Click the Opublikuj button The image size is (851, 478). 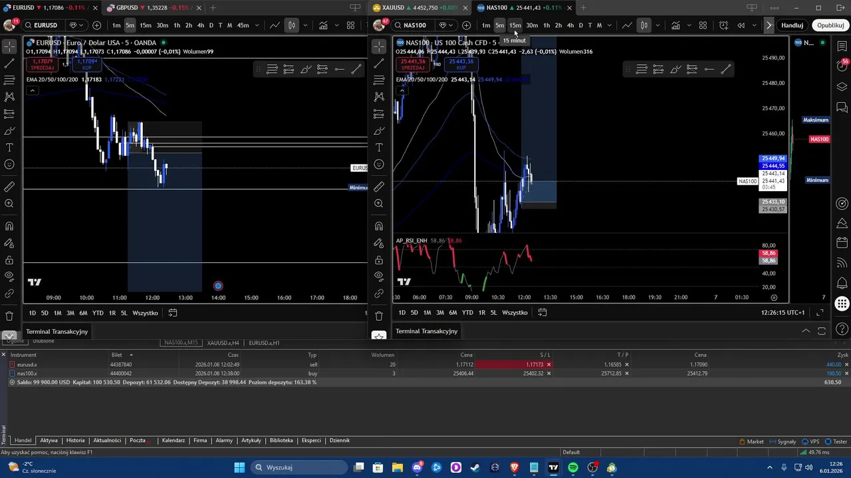(830, 25)
